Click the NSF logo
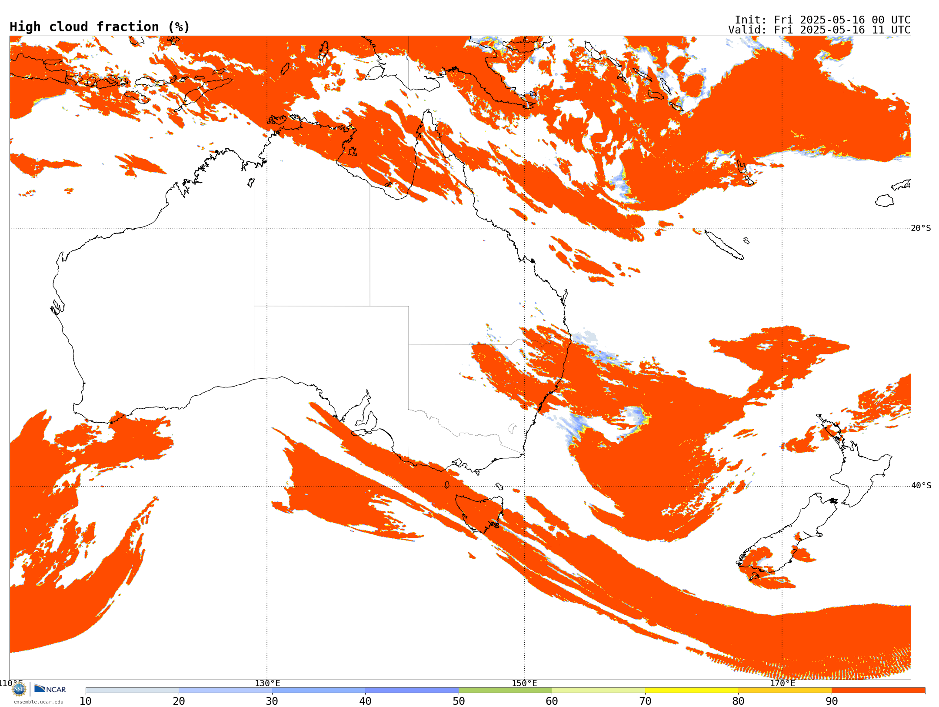Viewport: 939px width, 707px height. 19,689
